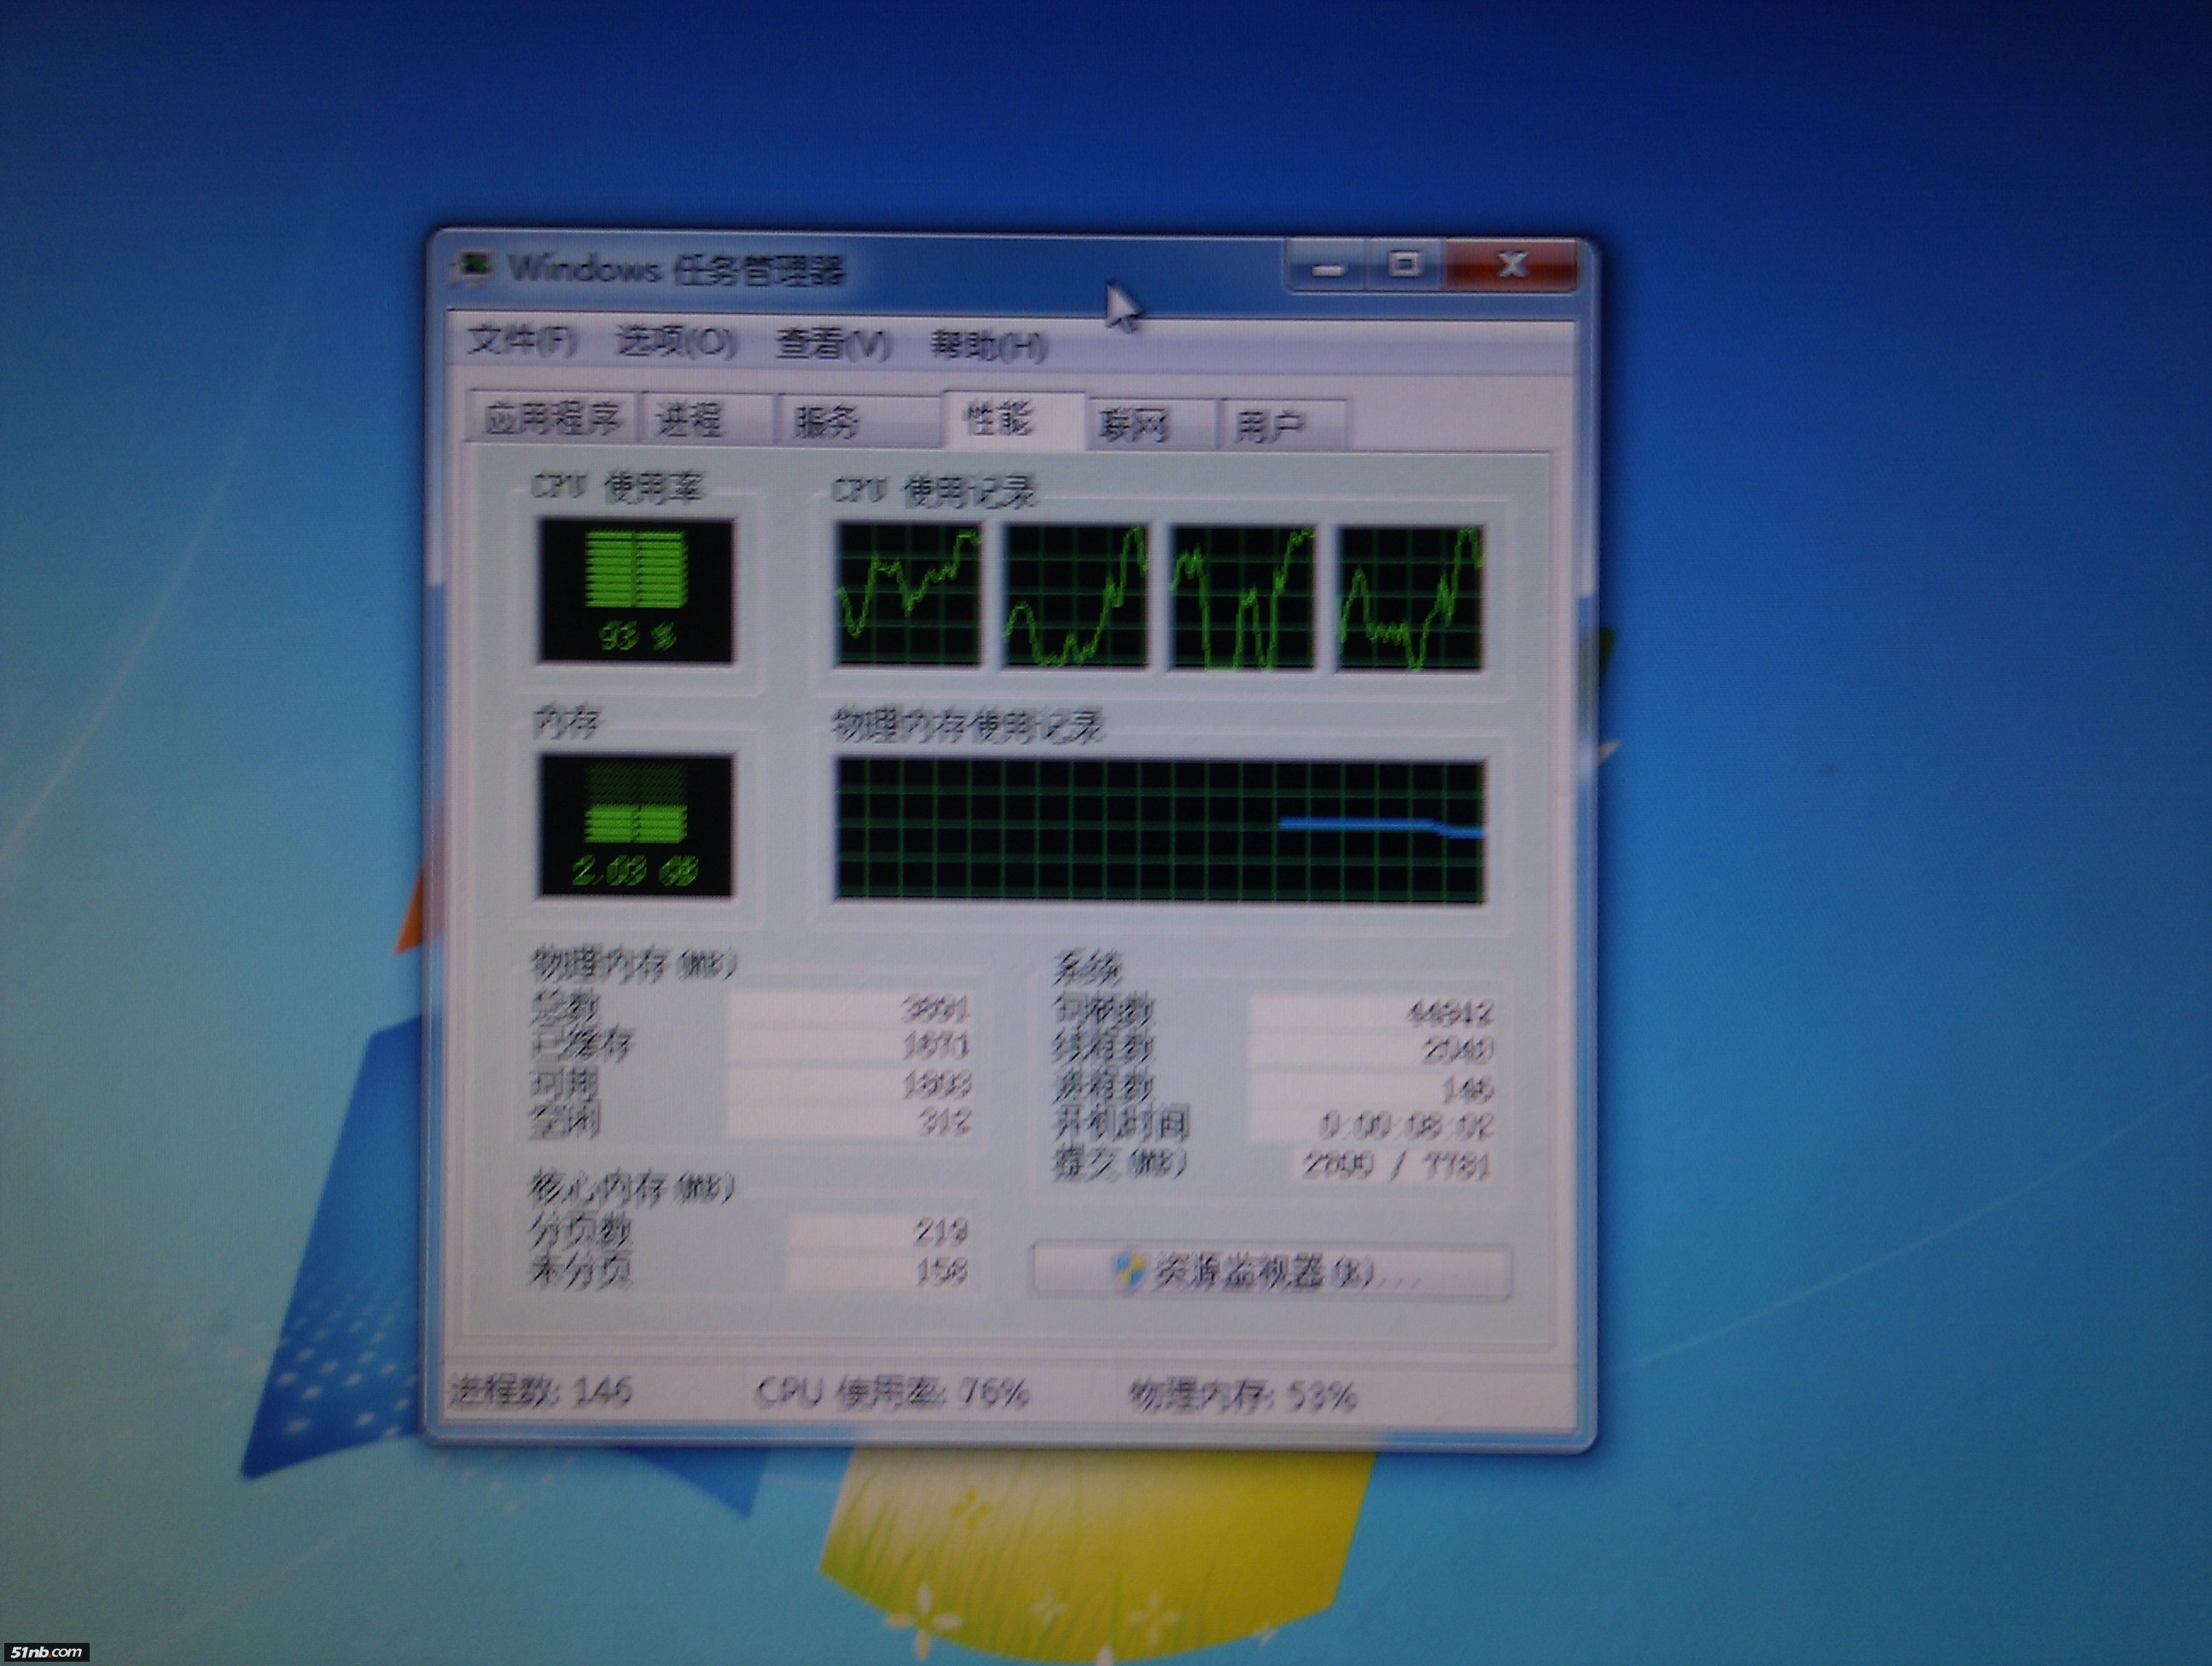Open the 帮助(H) menu
Screen dimensions: 2212x1666
[988, 346]
